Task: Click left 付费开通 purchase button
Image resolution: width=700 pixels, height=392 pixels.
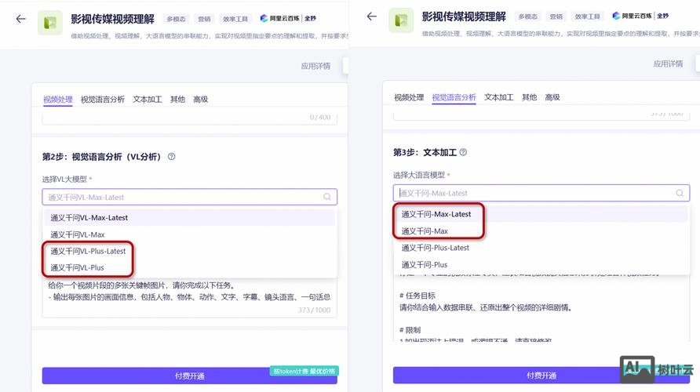Action: pyautogui.click(x=189, y=376)
